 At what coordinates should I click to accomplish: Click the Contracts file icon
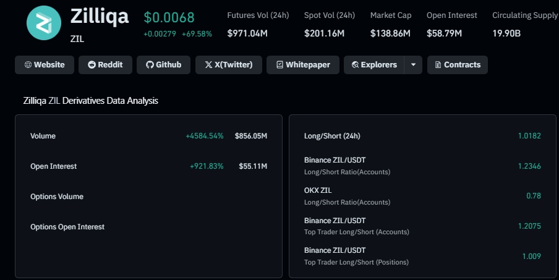pyautogui.click(x=438, y=65)
